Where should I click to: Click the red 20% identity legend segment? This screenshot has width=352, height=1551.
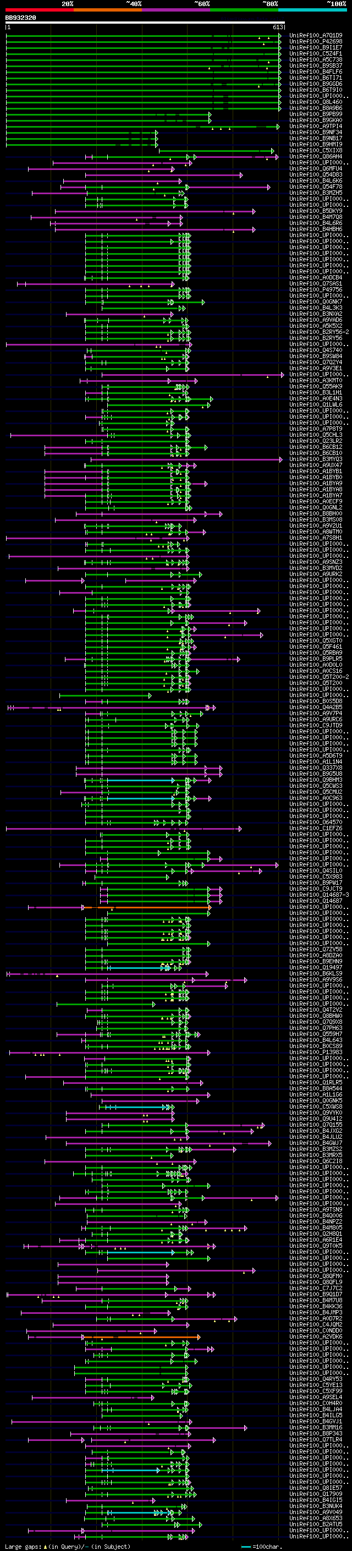coord(40,10)
